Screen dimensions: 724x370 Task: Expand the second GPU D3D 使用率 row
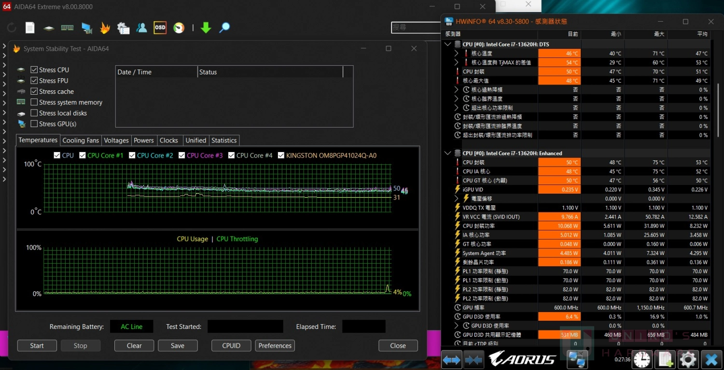coord(457,326)
